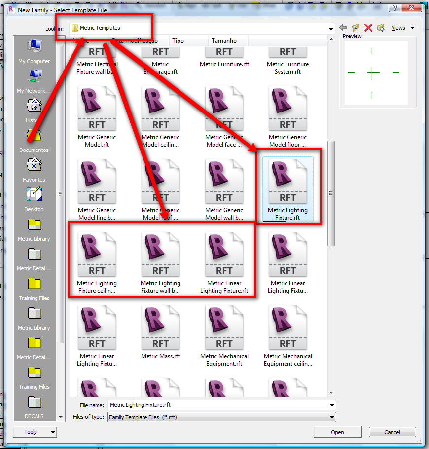429x449 pixels.
Task: Create a new folder
Action: (x=381, y=28)
